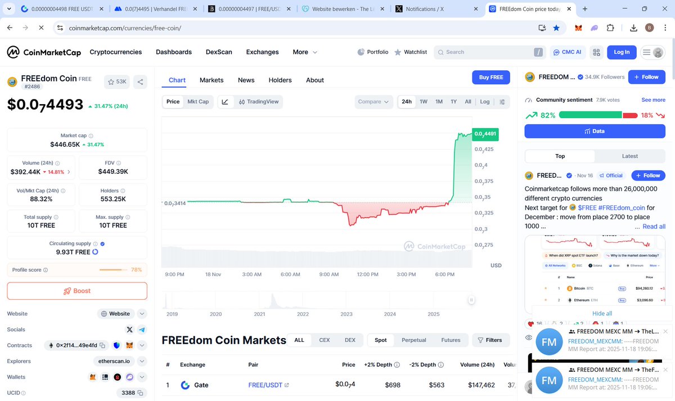Viewport: 675px width, 401px height.
Task: Switch to the Holders tab
Action: pyautogui.click(x=280, y=80)
